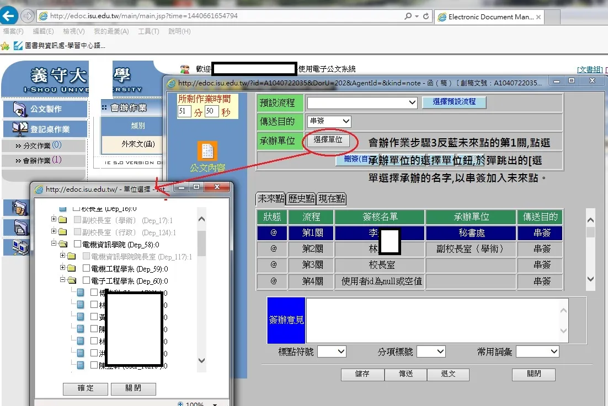608x406 pixels.
Task: Tick the 副校長室（學術） checkbox
Action: coord(77,220)
